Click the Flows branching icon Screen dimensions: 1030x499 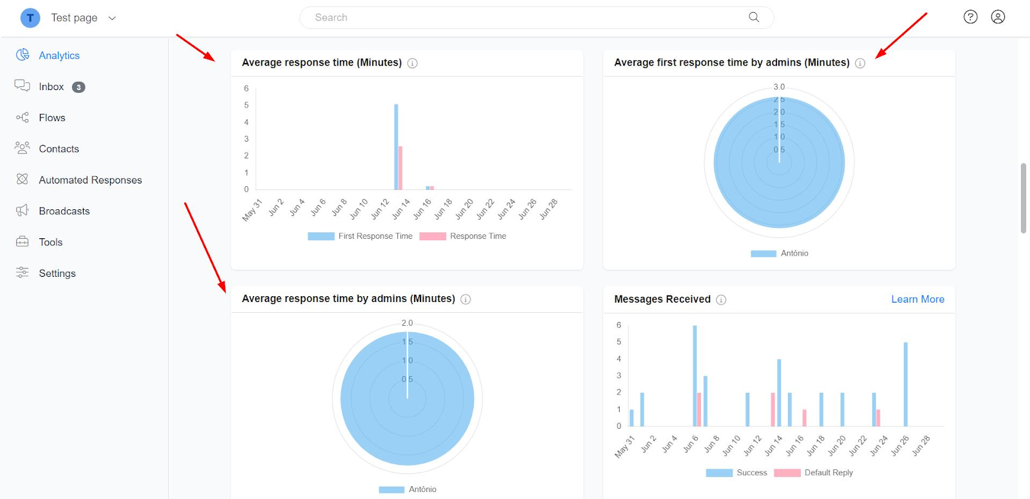pos(23,117)
